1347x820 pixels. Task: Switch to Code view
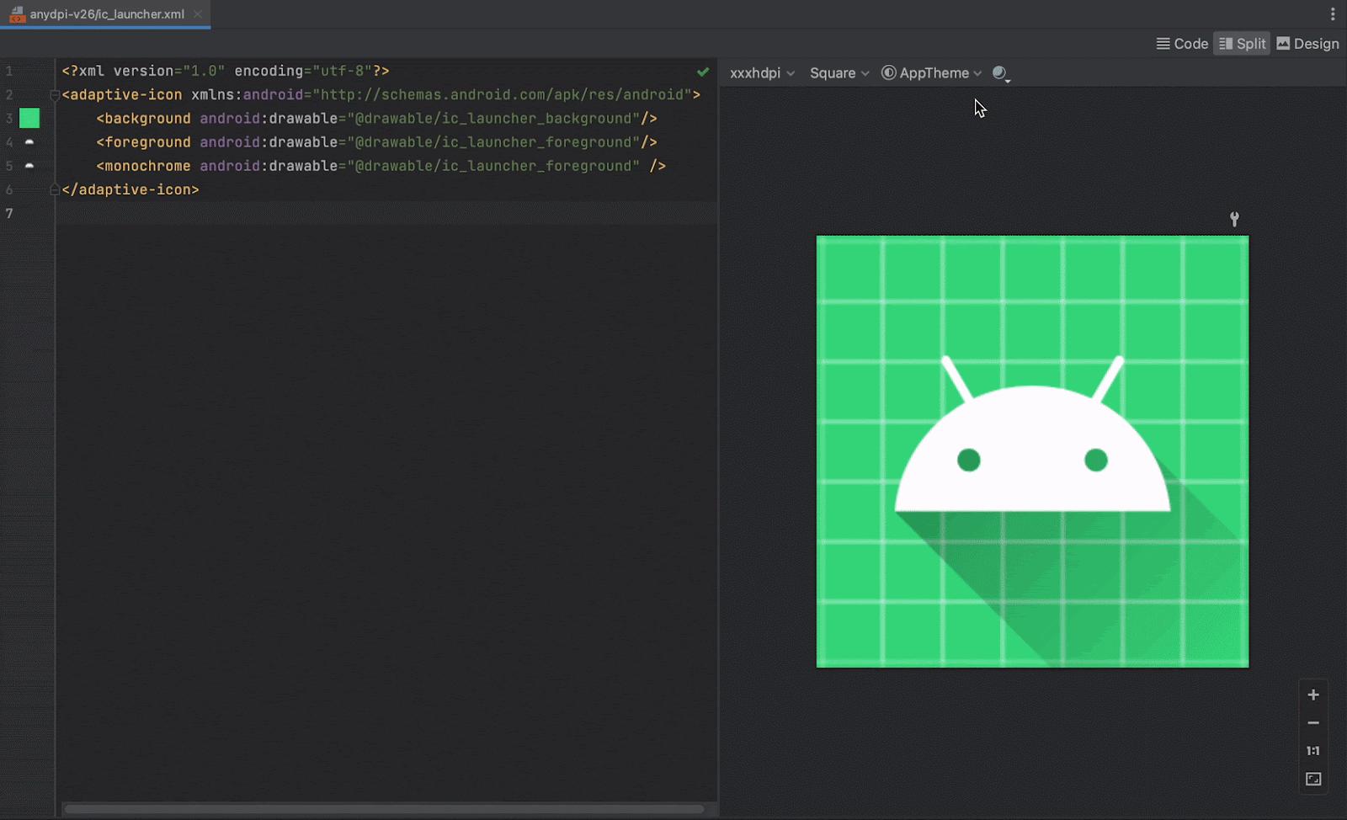[1182, 43]
